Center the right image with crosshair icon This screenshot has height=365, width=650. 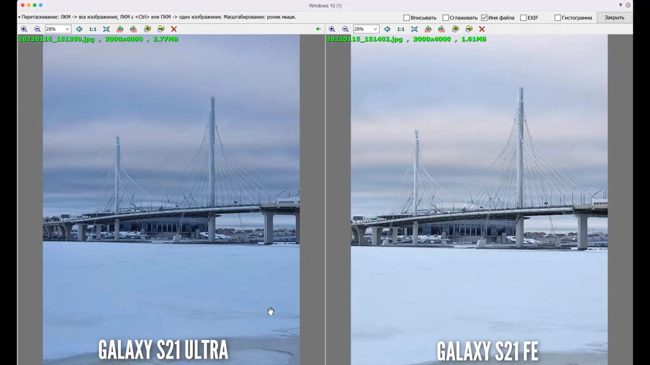(387, 29)
